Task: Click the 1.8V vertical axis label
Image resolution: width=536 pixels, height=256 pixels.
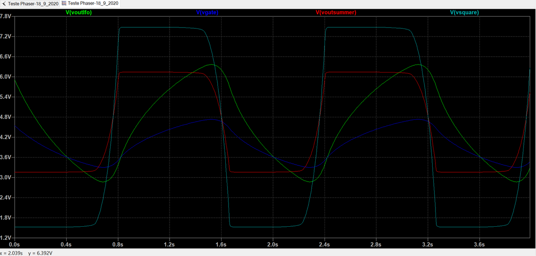Action: coord(6,217)
